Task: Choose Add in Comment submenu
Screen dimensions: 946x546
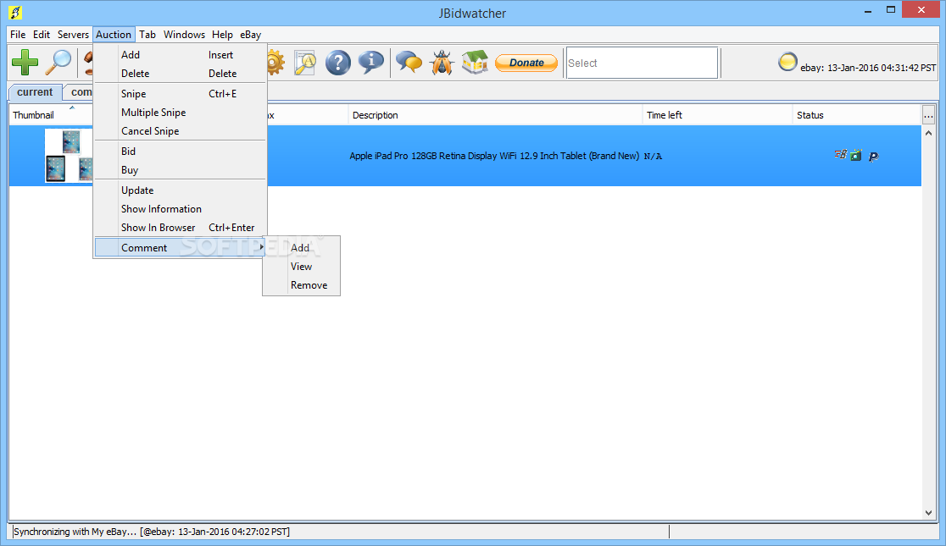Action: click(x=301, y=248)
